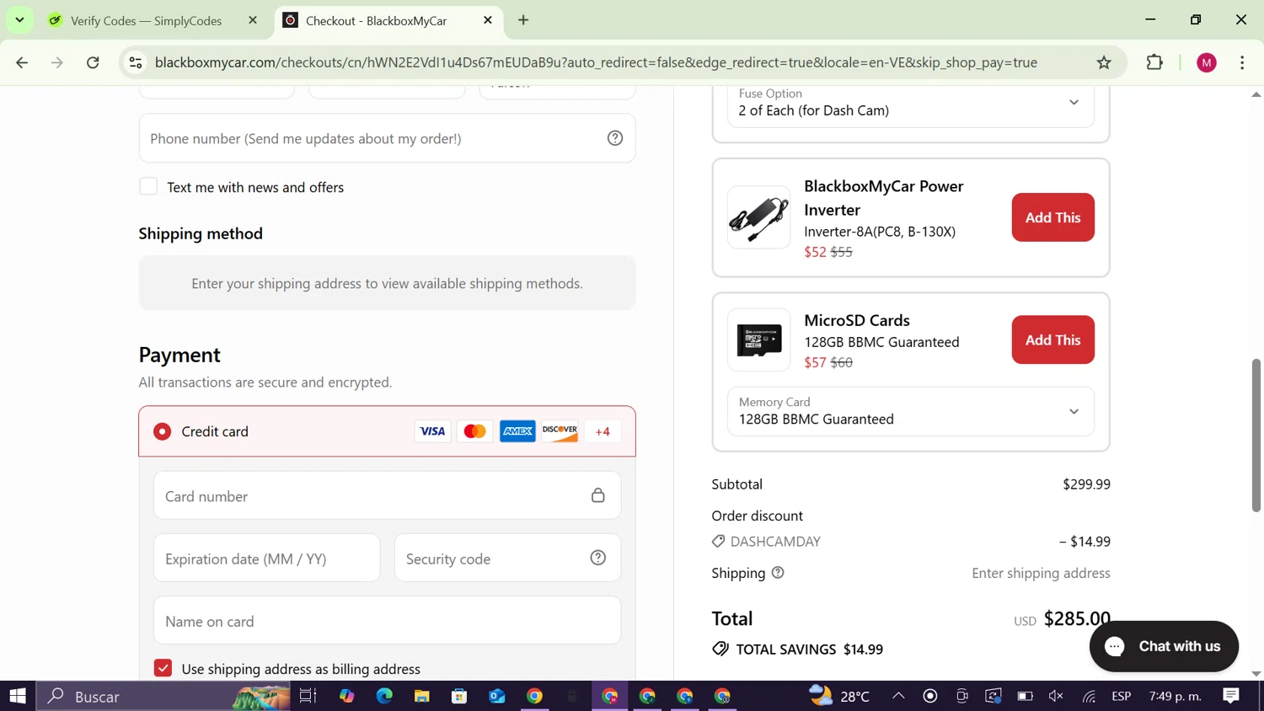Open Chrome profile avatar M
The image size is (1264, 711).
point(1207,62)
